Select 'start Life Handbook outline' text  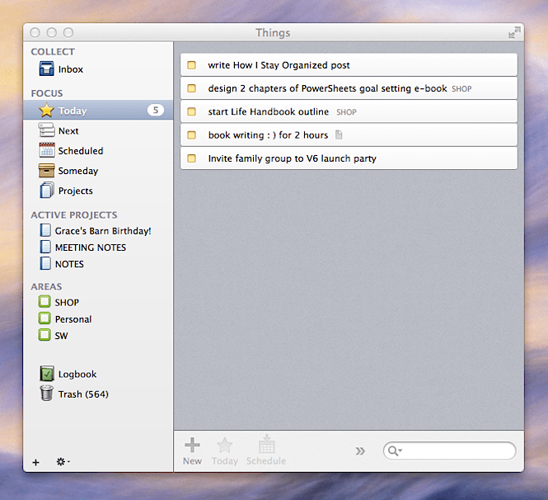(269, 111)
